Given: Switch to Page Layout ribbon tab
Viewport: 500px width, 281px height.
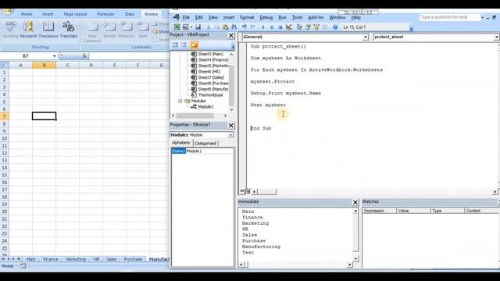Looking at the screenshot, I should tap(75, 14).
